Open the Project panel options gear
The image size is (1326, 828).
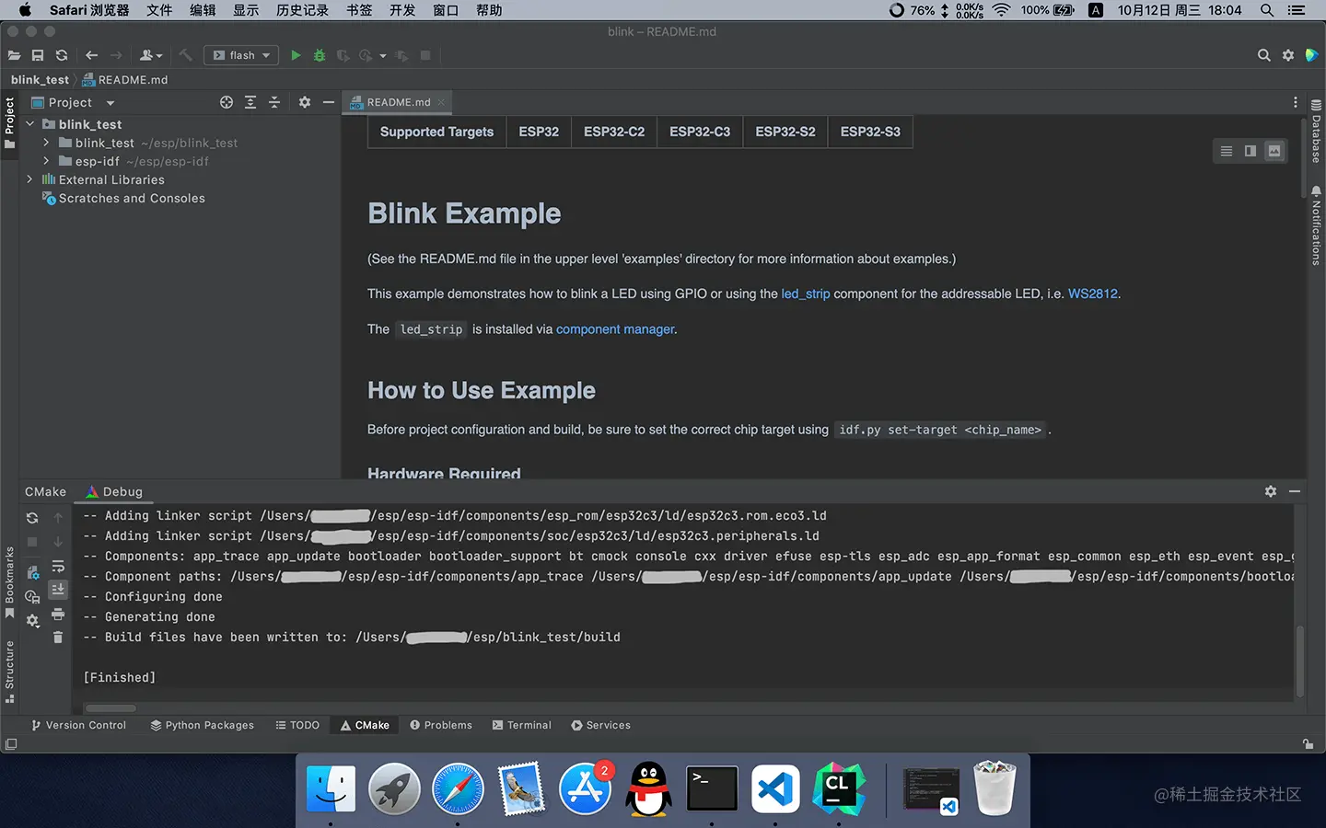(x=305, y=102)
